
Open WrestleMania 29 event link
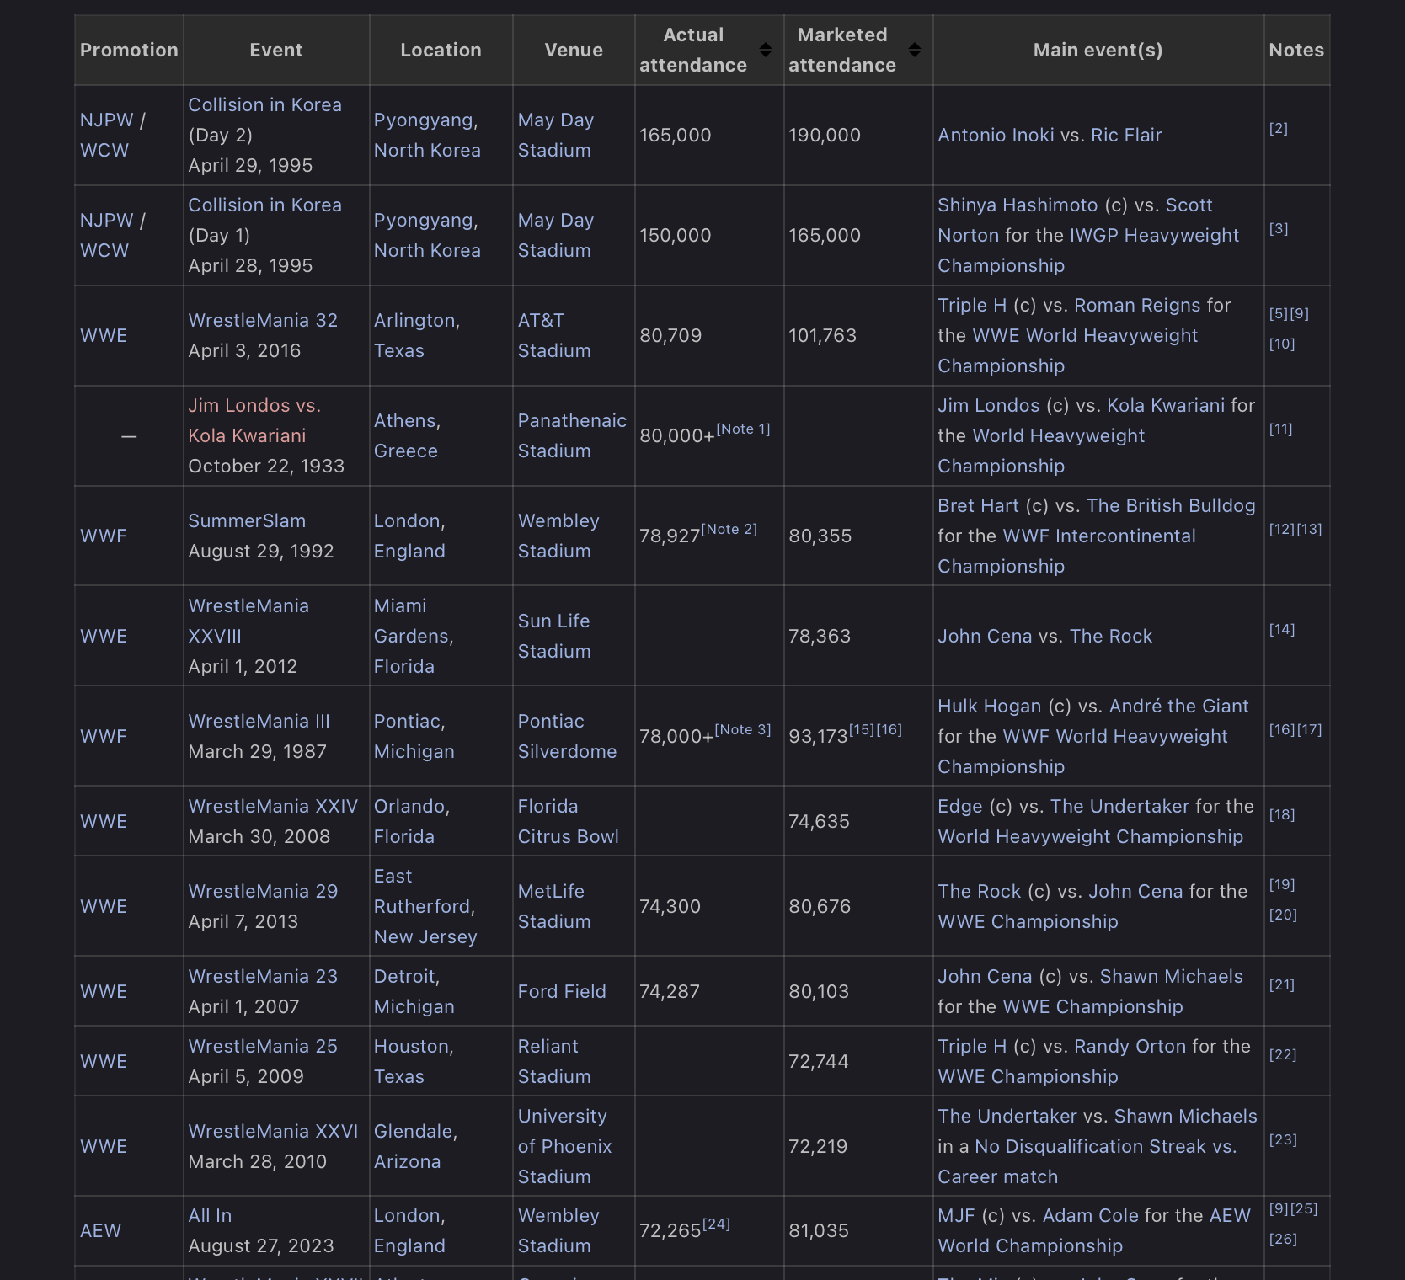click(x=263, y=892)
